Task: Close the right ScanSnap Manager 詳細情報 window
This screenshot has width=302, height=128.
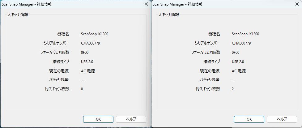Action: (x=297, y=4)
